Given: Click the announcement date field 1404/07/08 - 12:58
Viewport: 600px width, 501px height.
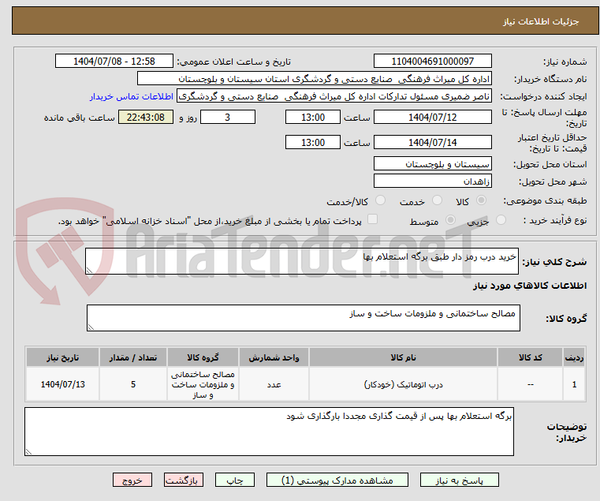Looking at the screenshot, I should [114, 62].
